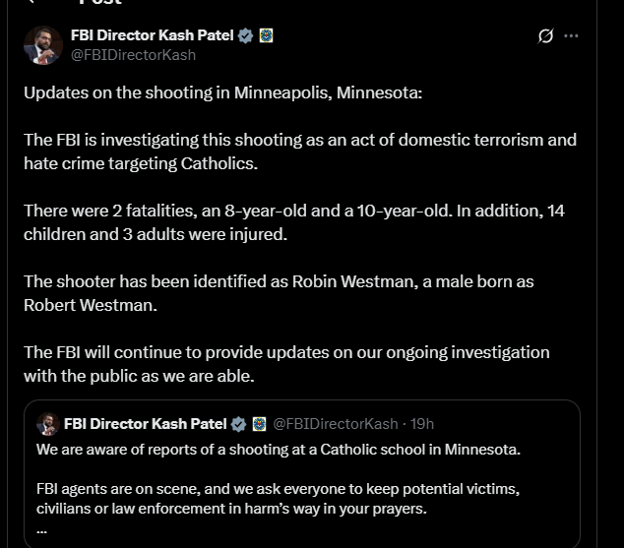This screenshot has width=624, height=548.
Task: Click the paragraph identifying the shooter Robin Westman
Action: click(x=279, y=293)
